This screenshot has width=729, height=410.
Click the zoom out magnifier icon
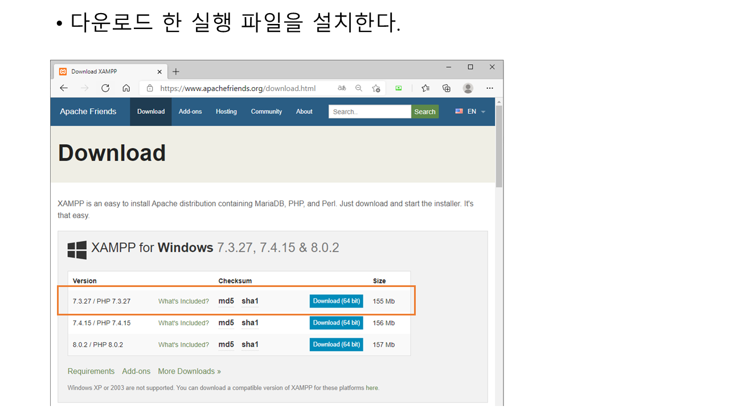point(359,88)
